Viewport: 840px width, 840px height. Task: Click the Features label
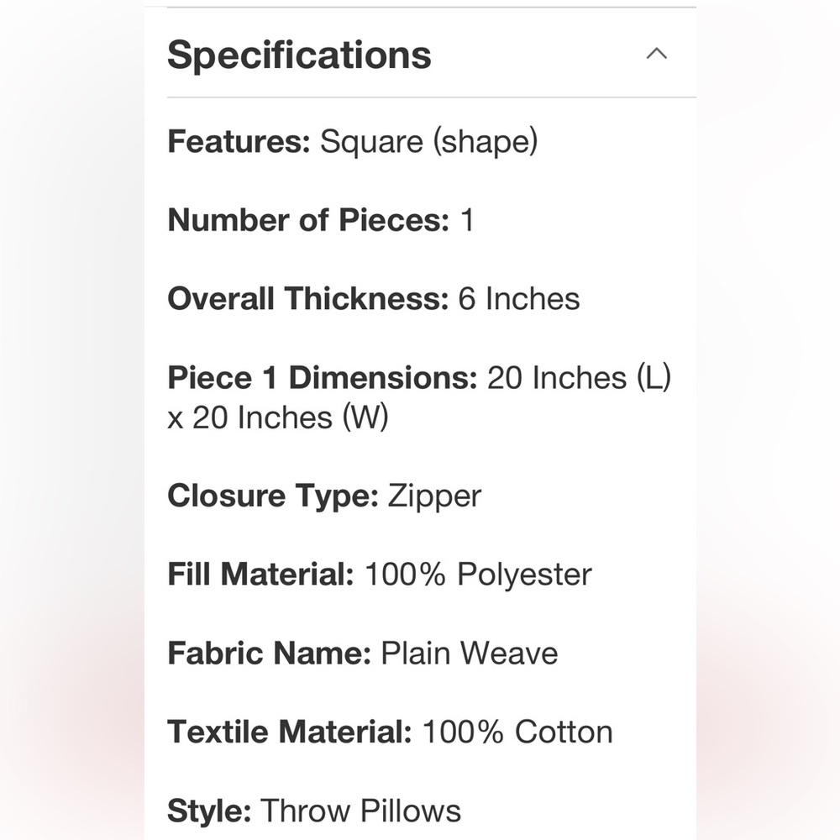coord(239,142)
